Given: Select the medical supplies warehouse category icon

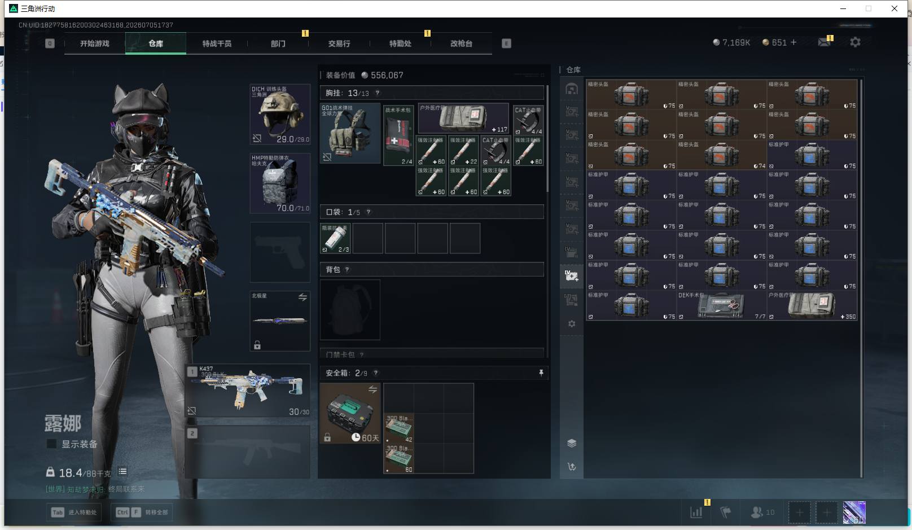Looking at the screenshot, I should (x=571, y=275).
